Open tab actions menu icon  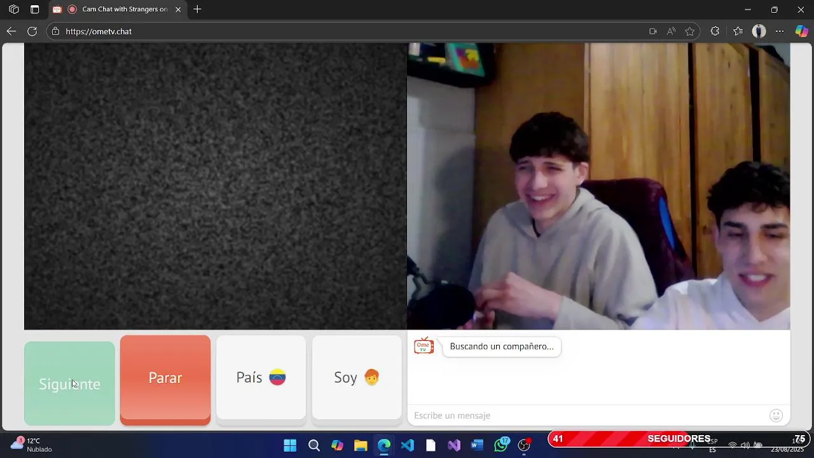coord(35,10)
